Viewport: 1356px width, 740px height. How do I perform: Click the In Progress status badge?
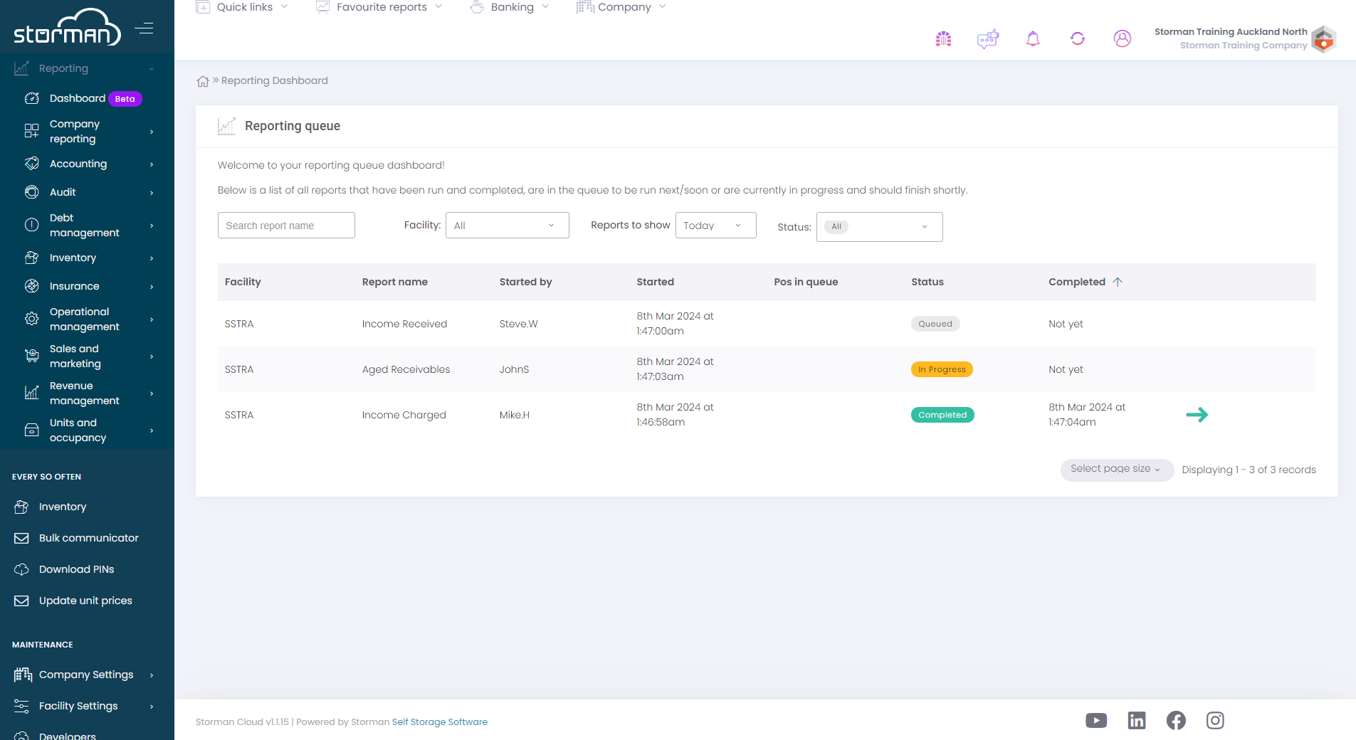(942, 369)
